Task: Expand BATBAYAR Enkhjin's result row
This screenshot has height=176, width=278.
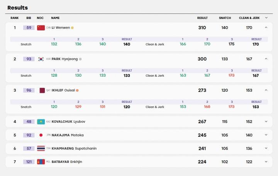Action: (266, 162)
